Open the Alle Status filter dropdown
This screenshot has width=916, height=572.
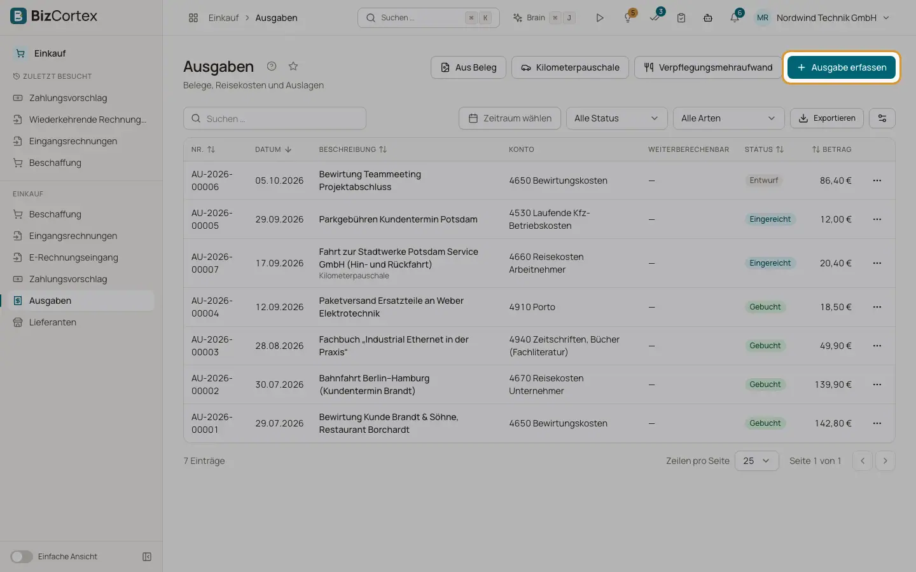pos(616,118)
